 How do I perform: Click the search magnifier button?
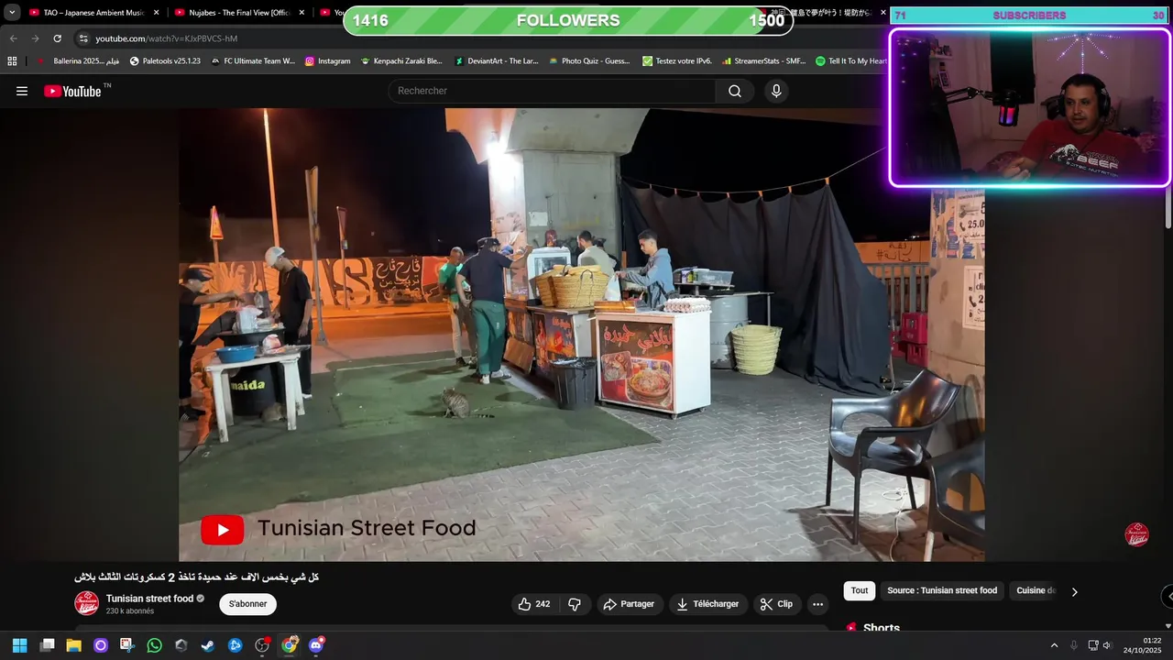point(735,91)
